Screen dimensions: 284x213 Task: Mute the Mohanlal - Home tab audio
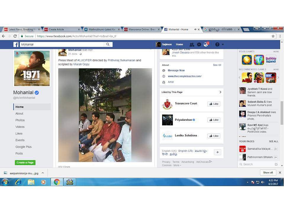coord(195,29)
